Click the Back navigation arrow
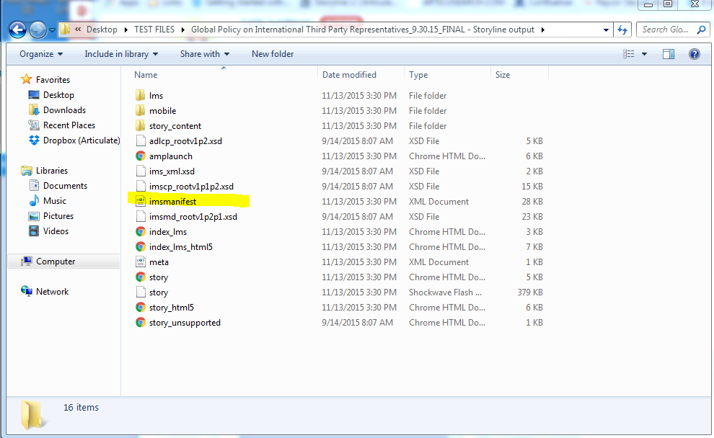Screen dimensions: 714x438 tap(16, 30)
